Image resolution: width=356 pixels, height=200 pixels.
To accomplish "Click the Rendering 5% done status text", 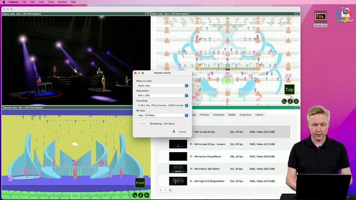I will tap(163, 123).
